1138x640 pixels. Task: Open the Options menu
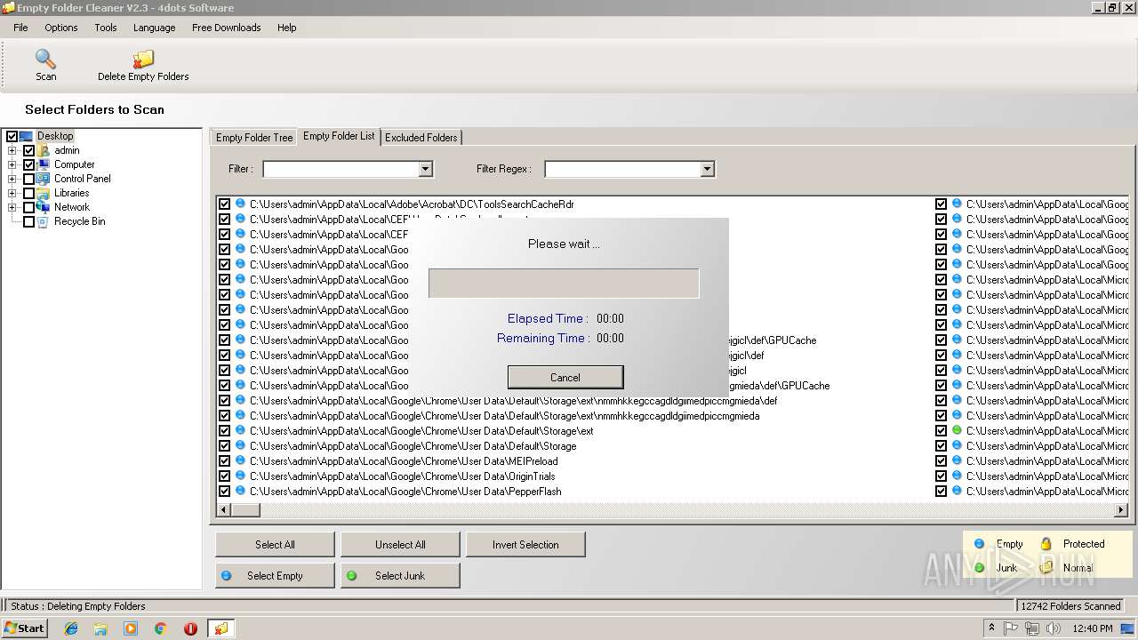point(61,28)
